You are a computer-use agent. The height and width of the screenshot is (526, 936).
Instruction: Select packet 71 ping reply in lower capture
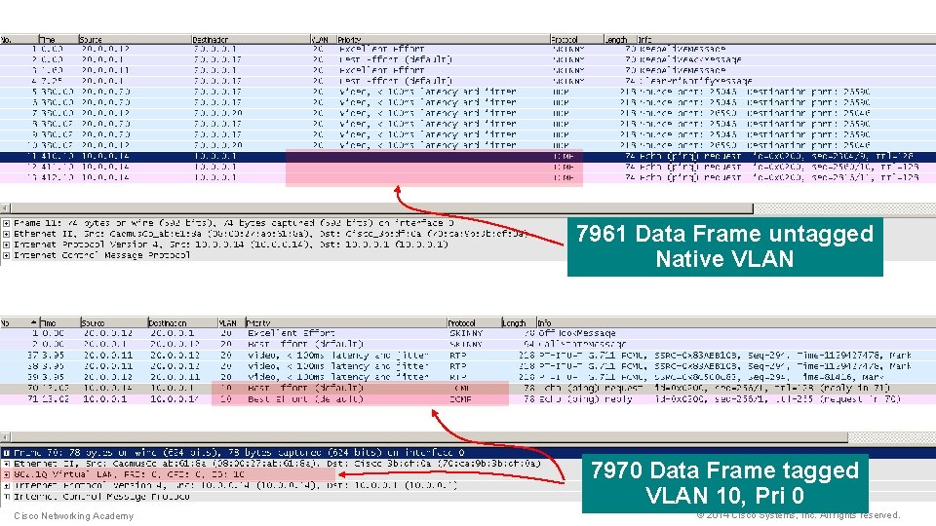468,399
